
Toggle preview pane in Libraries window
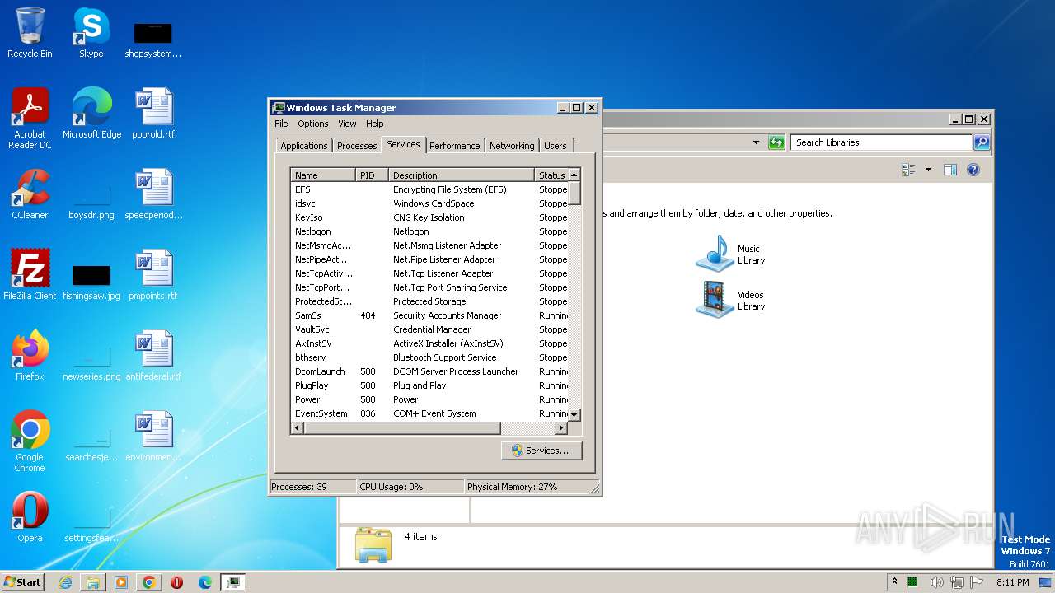click(950, 170)
